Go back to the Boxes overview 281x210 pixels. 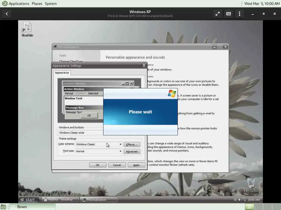tap(7, 14)
